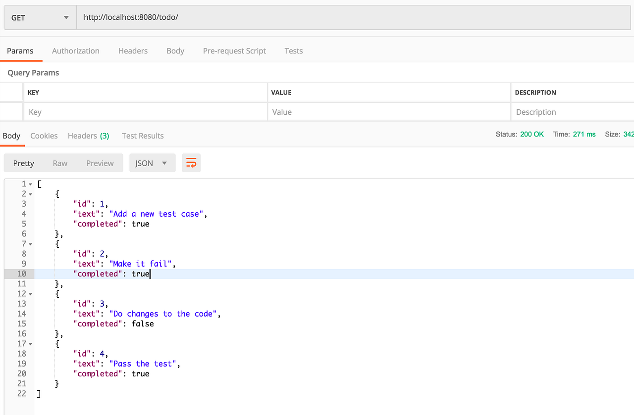Toggle the orange line wrap icon
This screenshot has height=415, width=634.
(191, 162)
